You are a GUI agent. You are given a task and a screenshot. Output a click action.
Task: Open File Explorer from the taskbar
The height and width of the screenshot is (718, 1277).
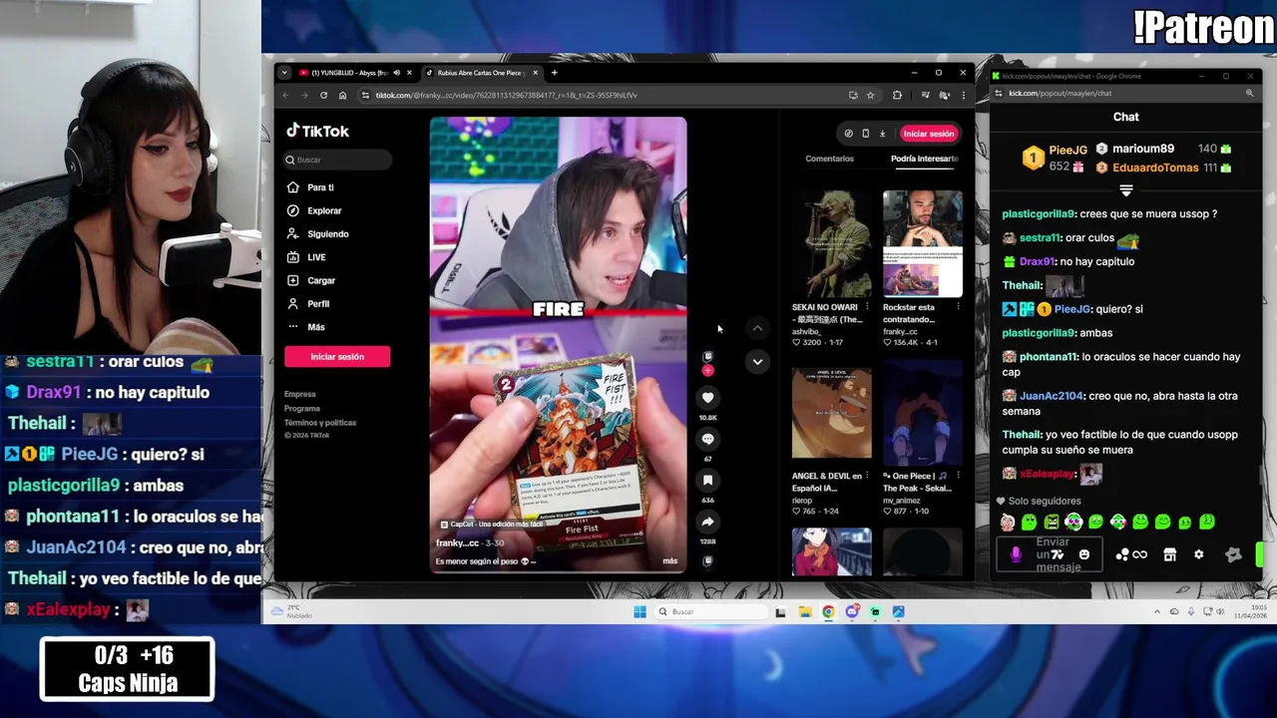coord(804,611)
